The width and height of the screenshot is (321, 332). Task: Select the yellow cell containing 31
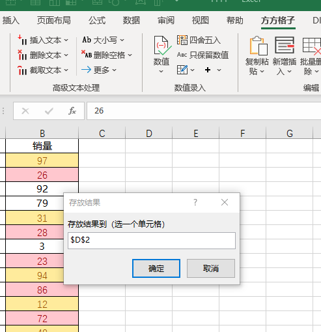(35, 218)
